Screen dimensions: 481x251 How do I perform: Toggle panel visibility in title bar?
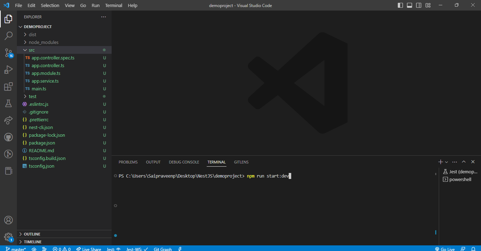pyautogui.click(x=410, y=5)
